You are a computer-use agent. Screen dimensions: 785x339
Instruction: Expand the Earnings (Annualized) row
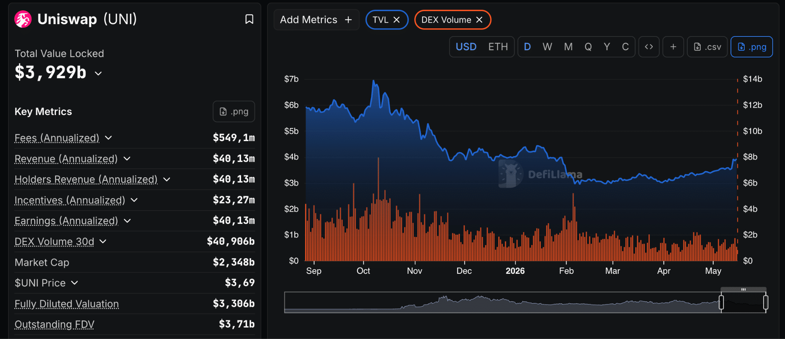pos(127,221)
